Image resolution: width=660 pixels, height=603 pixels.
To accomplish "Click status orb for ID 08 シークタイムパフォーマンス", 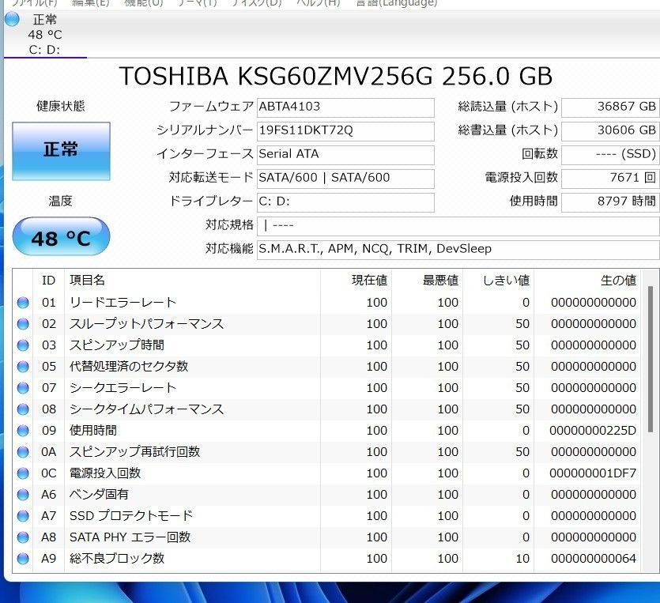I will pyautogui.click(x=23, y=409).
